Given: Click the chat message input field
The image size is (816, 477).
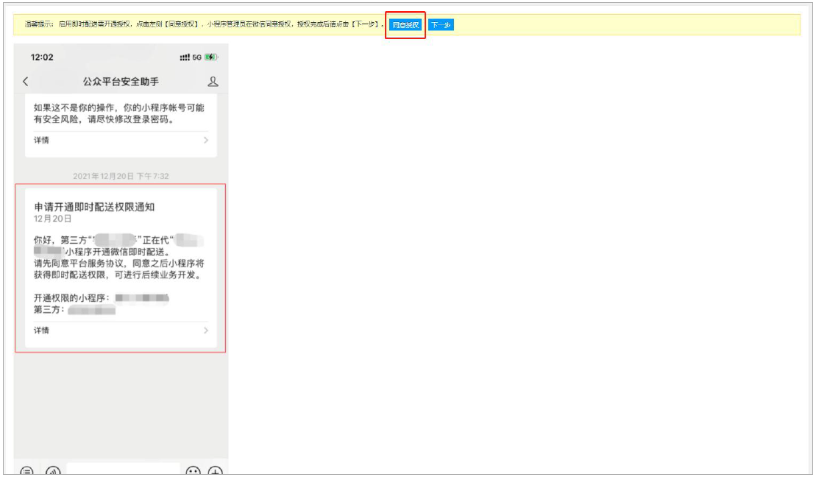Looking at the screenshot, I should point(123,470).
